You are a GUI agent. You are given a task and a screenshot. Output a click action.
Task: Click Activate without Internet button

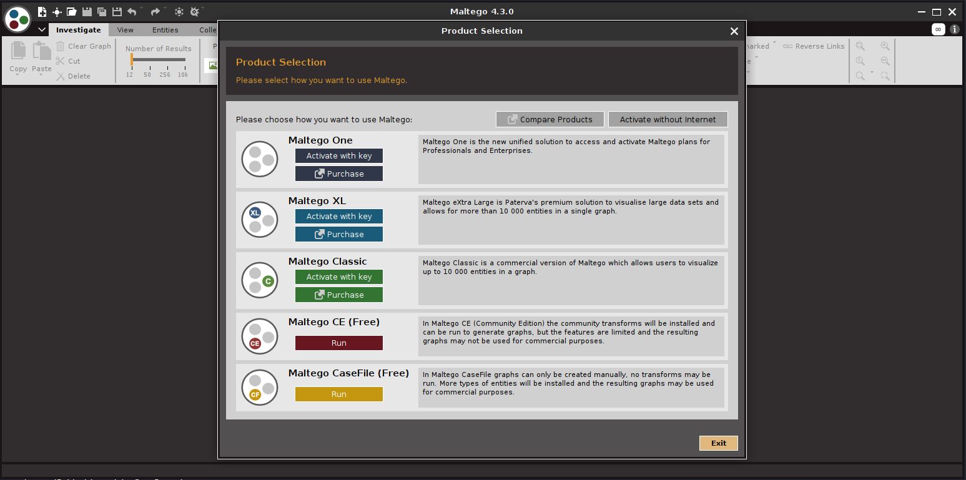(668, 119)
